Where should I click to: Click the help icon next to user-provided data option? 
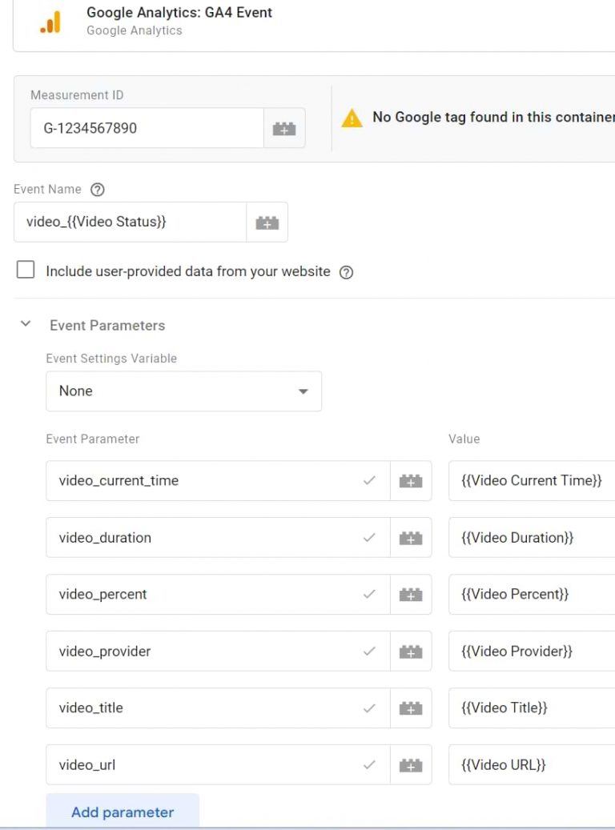pyautogui.click(x=345, y=271)
